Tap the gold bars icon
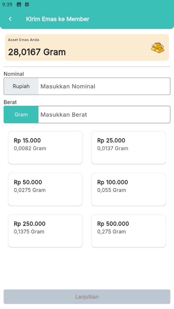Screen dimensions: 174x309 point(158,48)
